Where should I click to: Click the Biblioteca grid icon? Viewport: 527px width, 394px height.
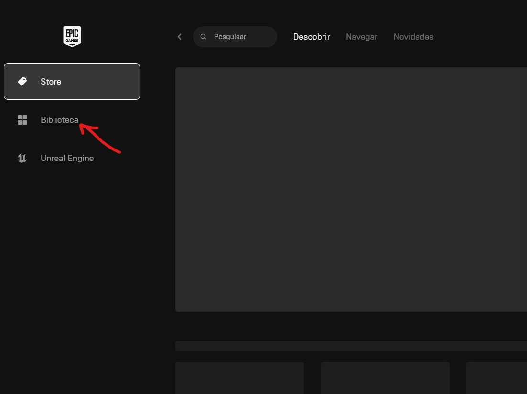(22, 120)
